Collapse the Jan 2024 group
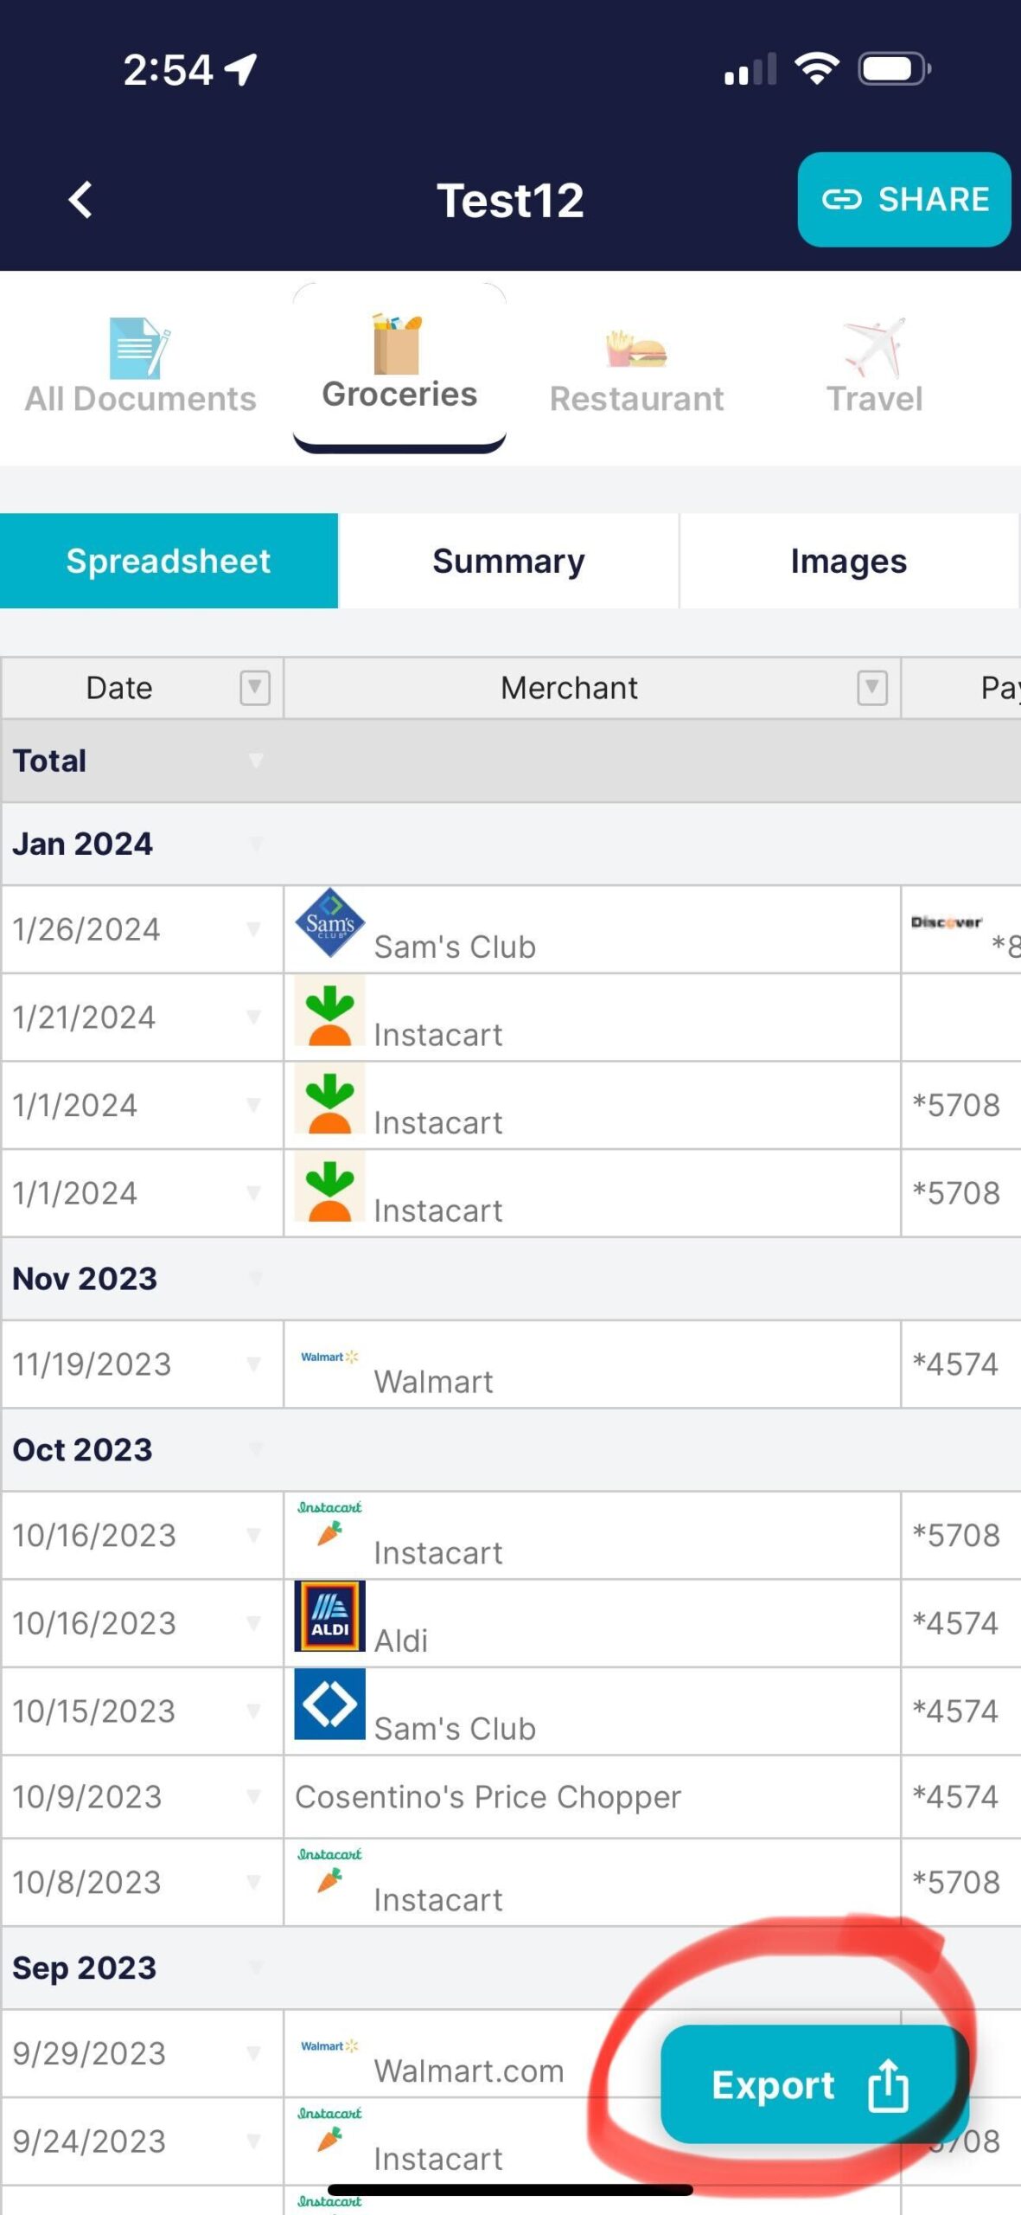The image size is (1021, 2215). (x=255, y=844)
